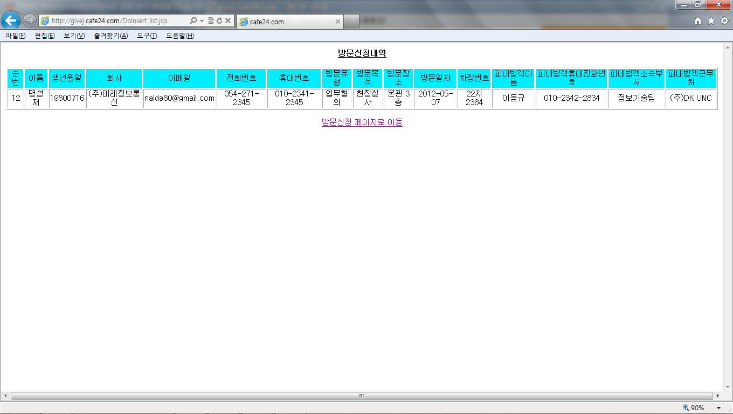The image size is (733, 414).
Task: Open the address bar autocomplete dropdown arrow
Action: coord(202,21)
